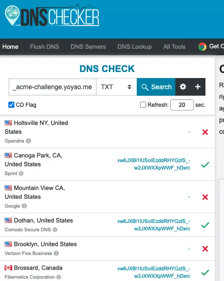224x281 pixels.
Task: Click the Verizon Fios Business provider label
Action: 28,253
